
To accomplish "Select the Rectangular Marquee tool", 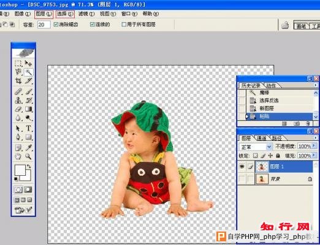I will point(18,63).
